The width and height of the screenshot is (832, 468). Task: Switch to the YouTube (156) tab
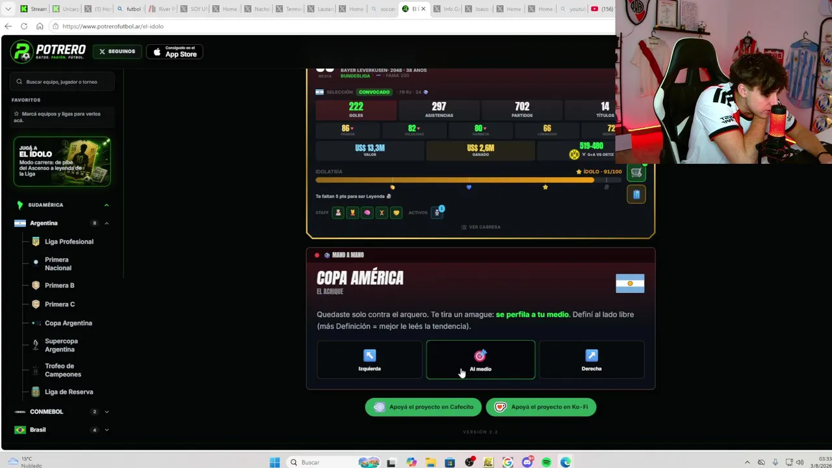coord(602,9)
